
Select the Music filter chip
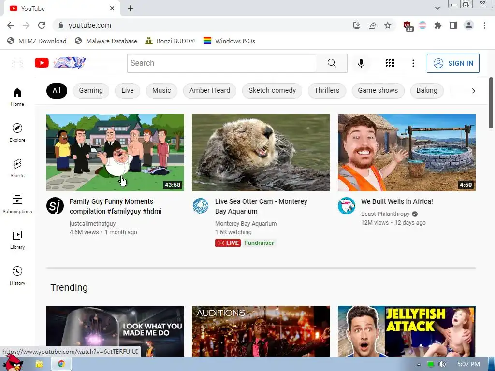pos(161,90)
